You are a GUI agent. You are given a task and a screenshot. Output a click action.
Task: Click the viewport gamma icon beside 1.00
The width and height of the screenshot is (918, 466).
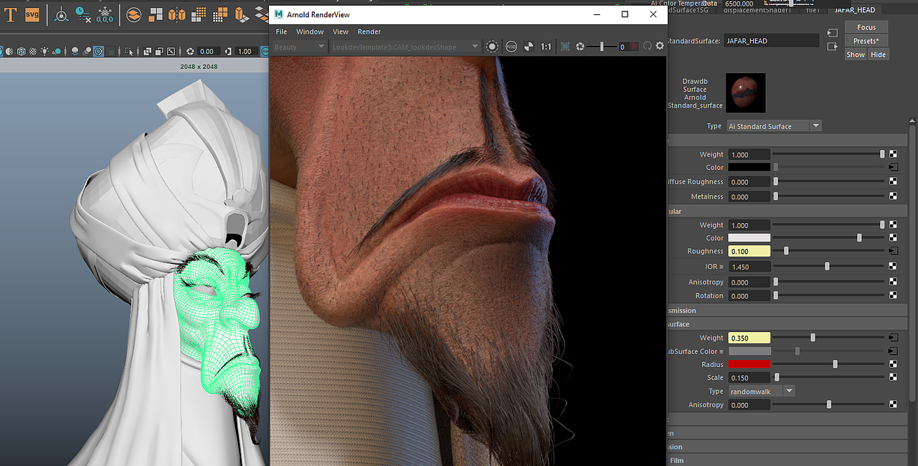[228, 52]
